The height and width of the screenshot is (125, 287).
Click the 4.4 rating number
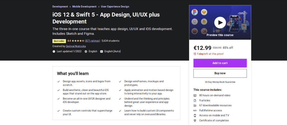pos(69,41)
